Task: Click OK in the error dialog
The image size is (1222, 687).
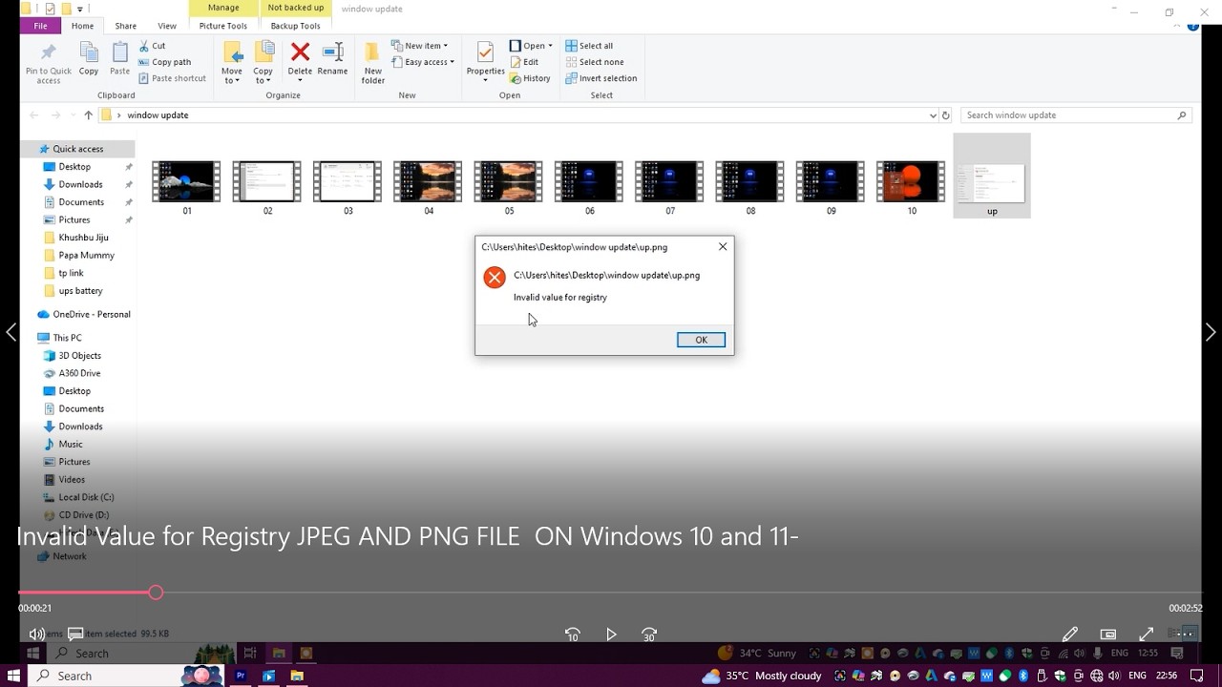Action: coord(701,340)
